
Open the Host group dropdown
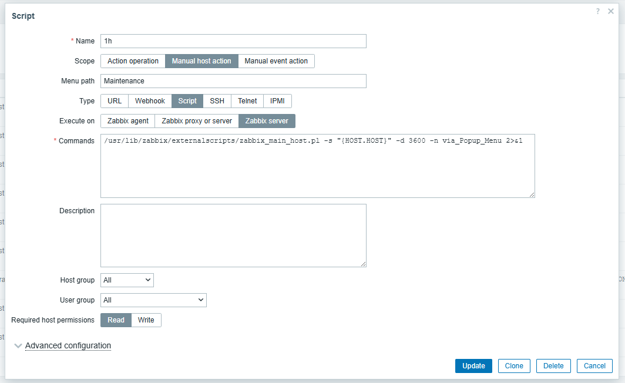click(127, 280)
